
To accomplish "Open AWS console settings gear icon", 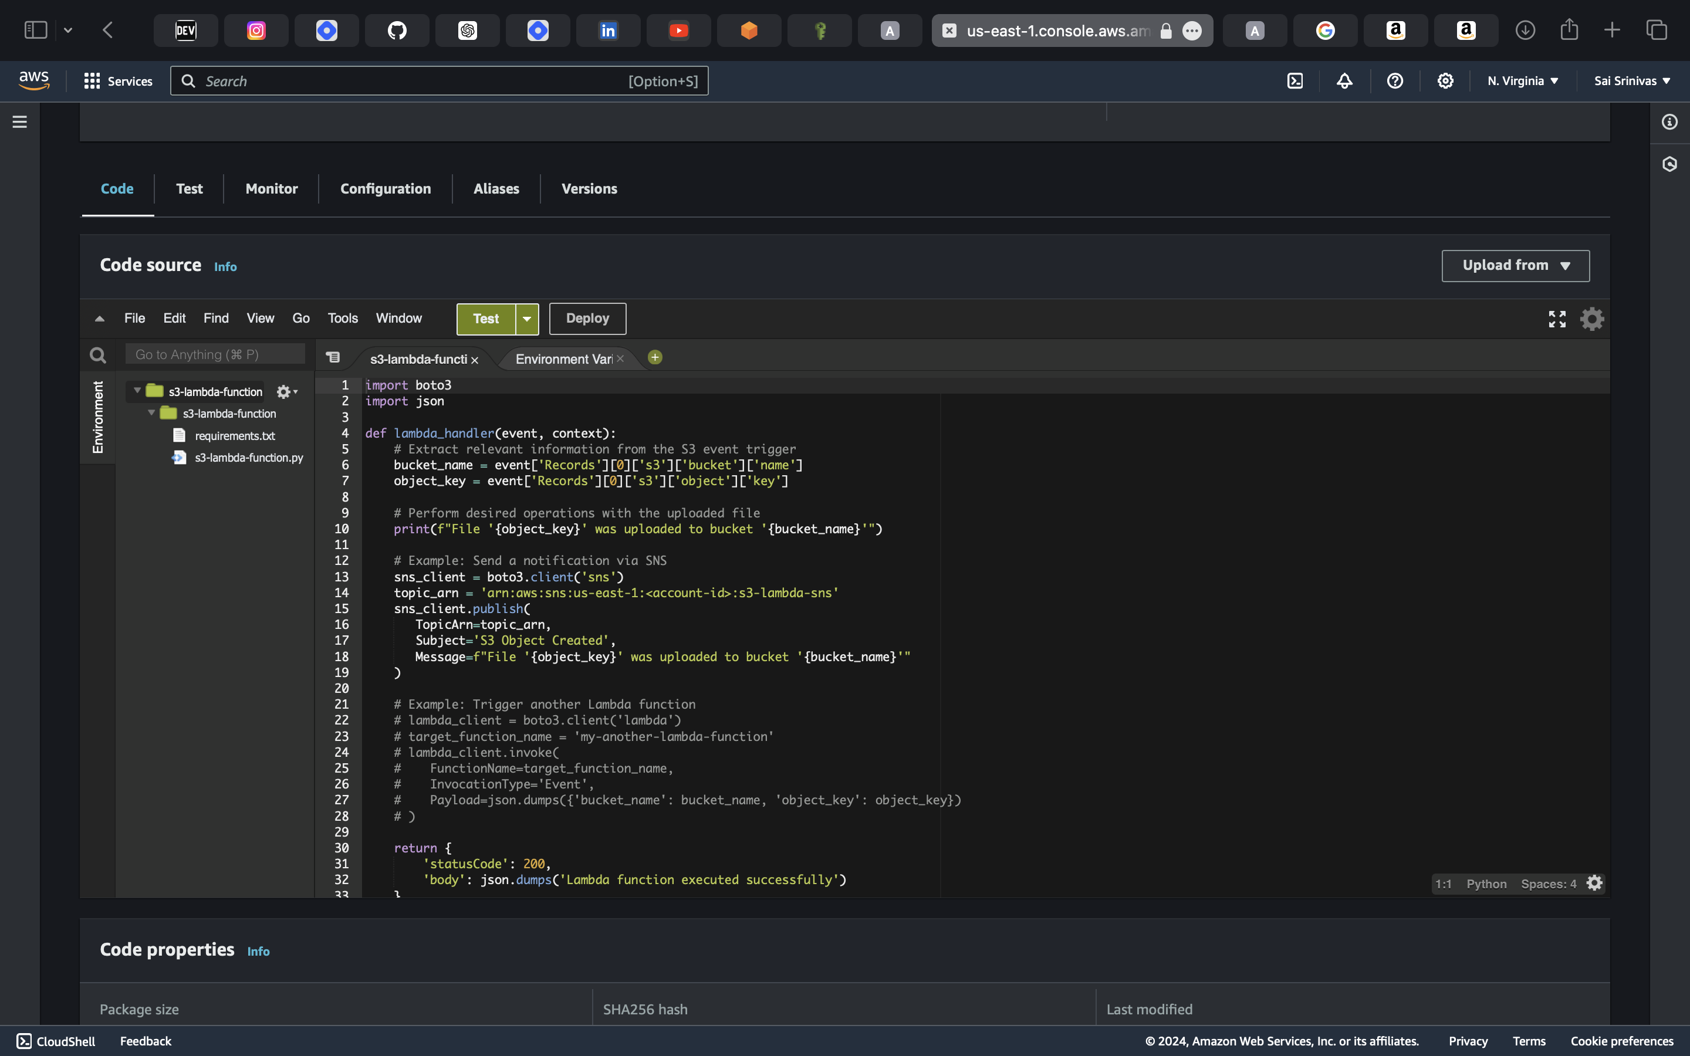I will [x=1445, y=81].
